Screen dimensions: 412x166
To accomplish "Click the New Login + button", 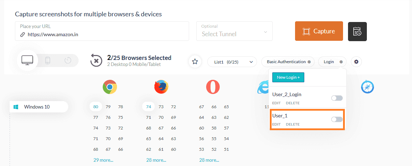I will (x=288, y=77).
